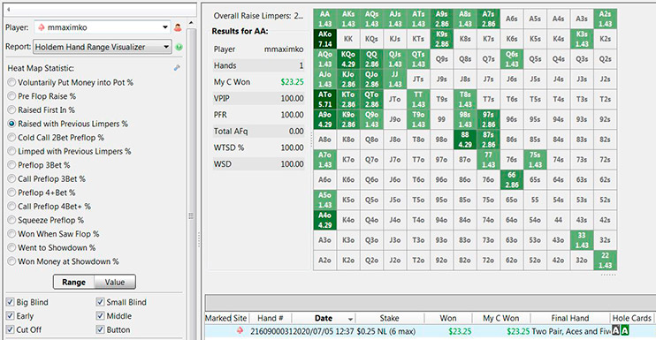Select Raised First In % radio
Screen dimensions: 656x340
[x=11, y=110]
